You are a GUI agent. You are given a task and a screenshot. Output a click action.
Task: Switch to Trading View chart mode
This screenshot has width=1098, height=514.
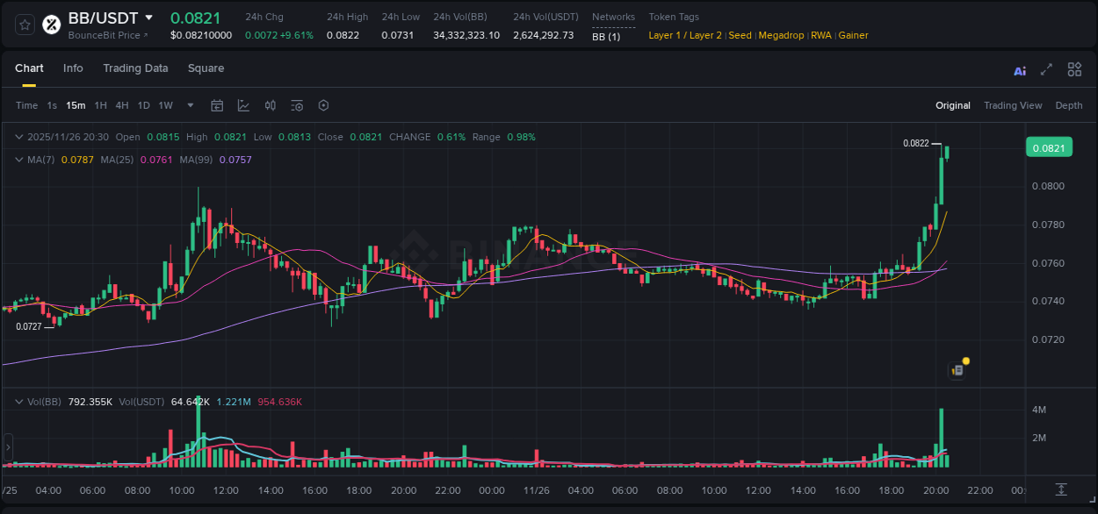coord(1013,105)
